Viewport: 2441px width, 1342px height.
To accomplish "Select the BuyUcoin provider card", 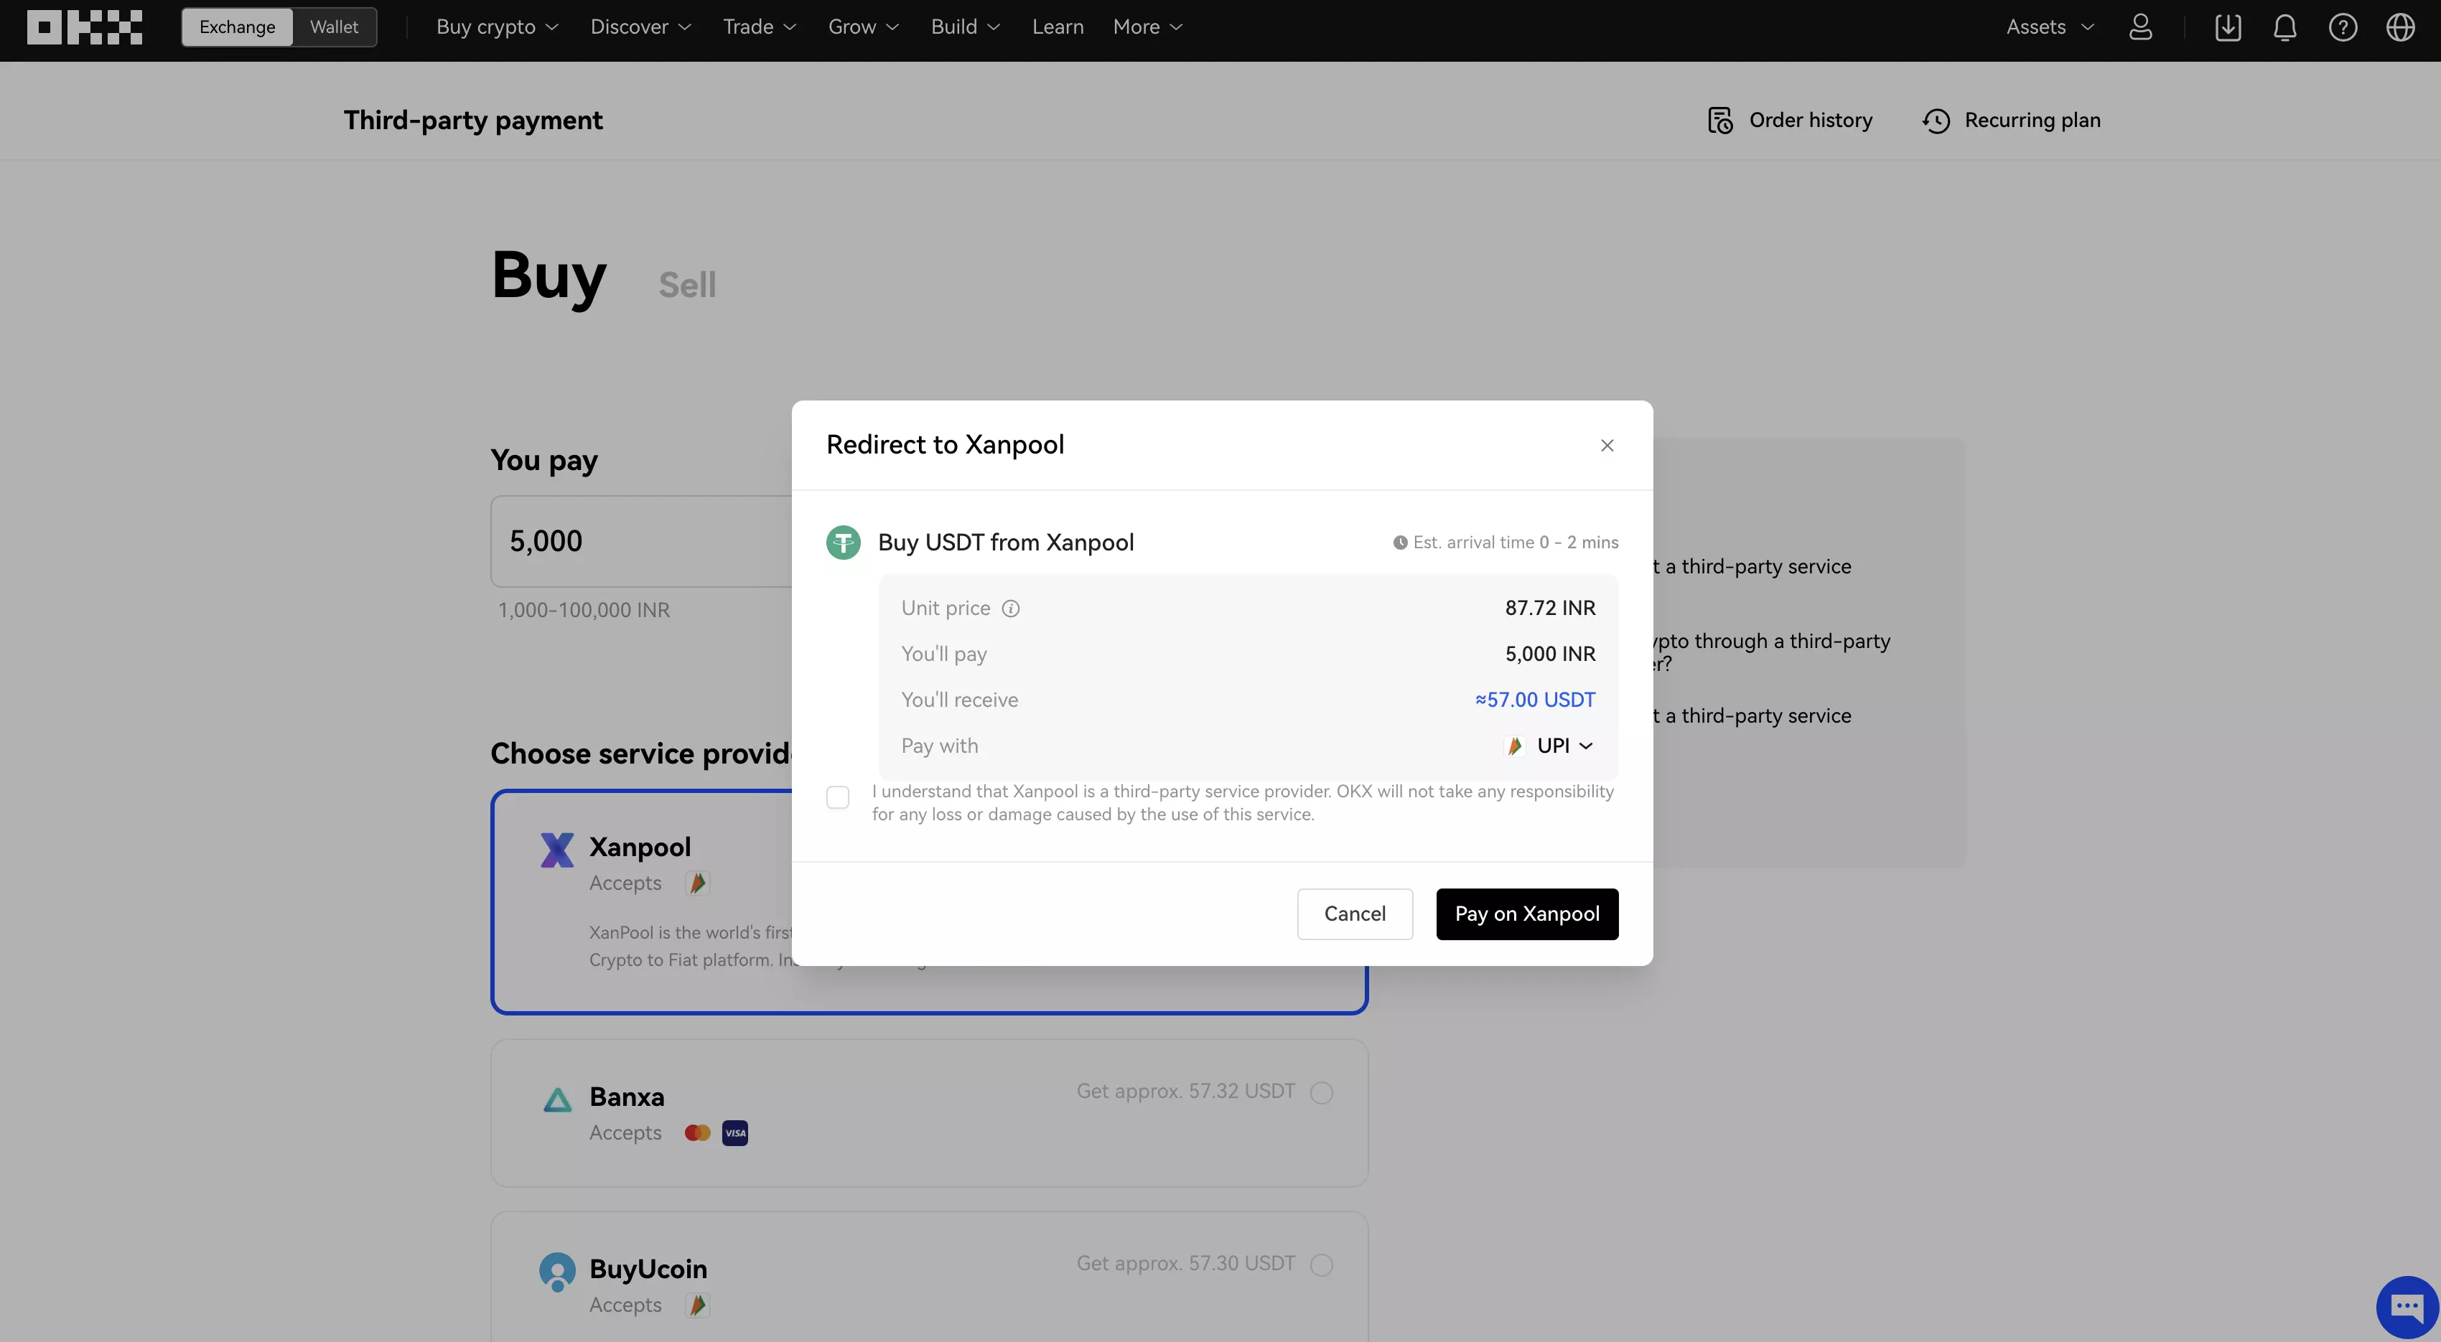I will (928, 1277).
